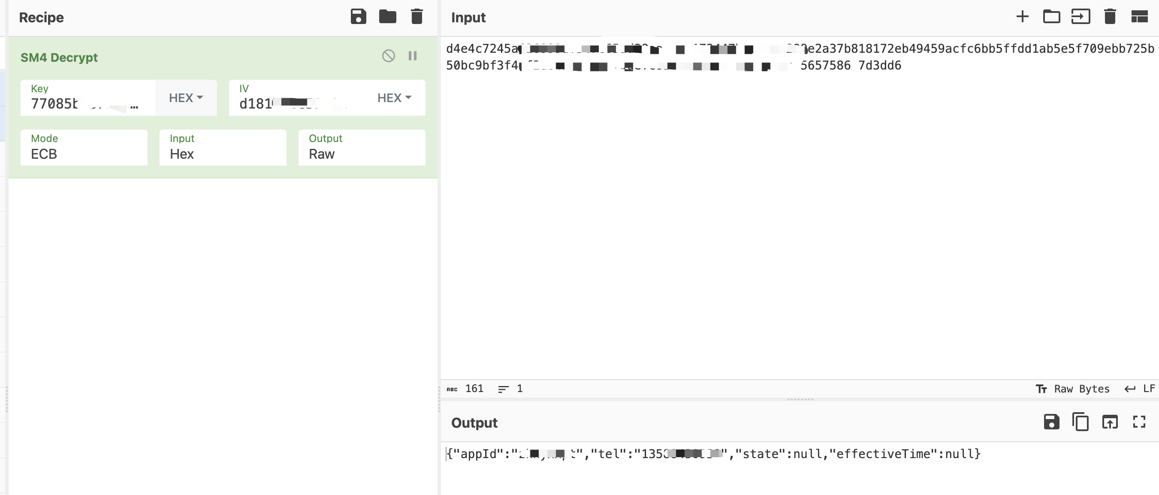The width and height of the screenshot is (1159, 495).
Task: Disable the SM4 Decrypt operation
Action: pos(389,56)
